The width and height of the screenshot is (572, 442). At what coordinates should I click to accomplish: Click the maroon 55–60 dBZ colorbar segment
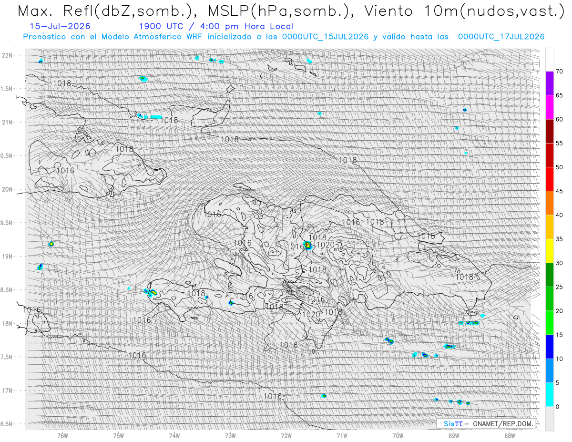tap(550, 131)
